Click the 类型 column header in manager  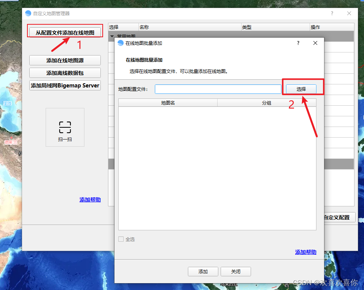pos(275,27)
